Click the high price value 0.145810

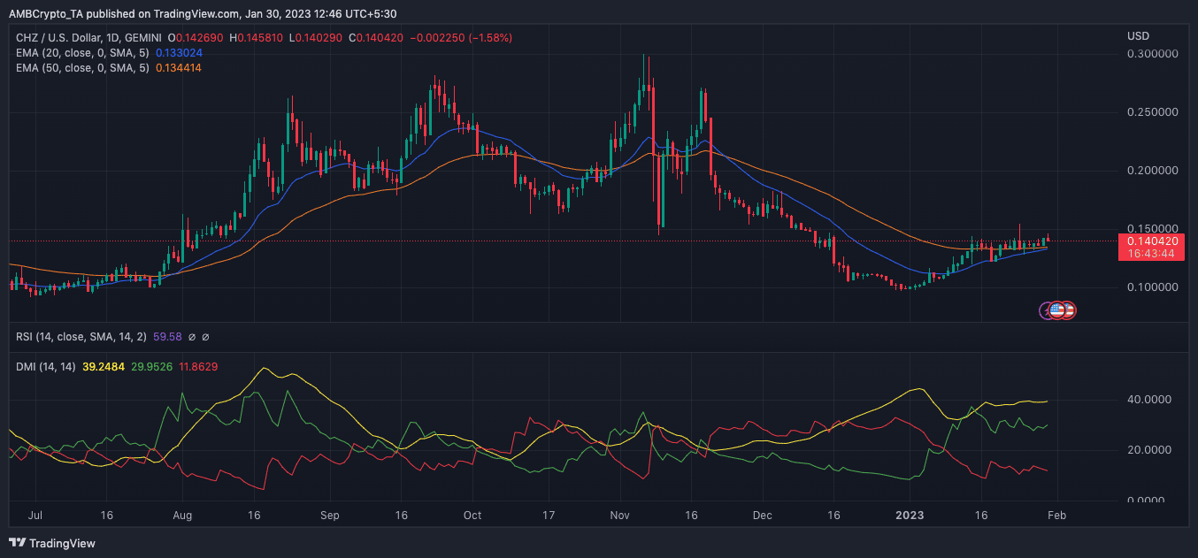(x=262, y=38)
